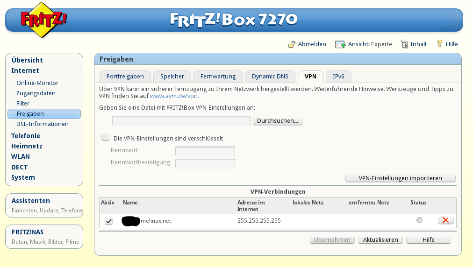This screenshot has width=473, height=267.
Task: Toggle the Aktiv checkbox for melinux.net
Action: pyautogui.click(x=108, y=221)
